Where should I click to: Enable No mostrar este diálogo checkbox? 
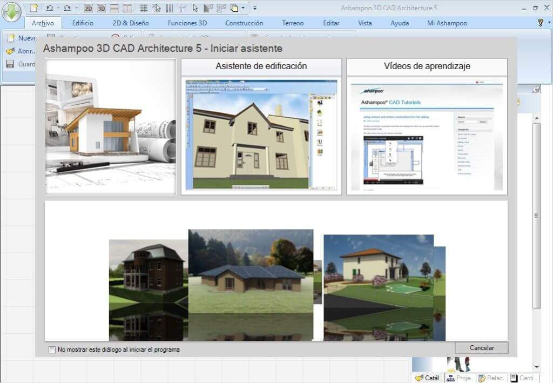coord(52,350)
